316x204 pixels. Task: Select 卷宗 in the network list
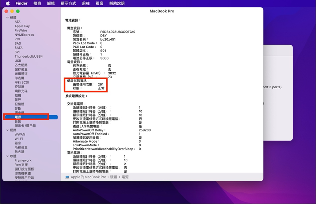pos(18,143)
